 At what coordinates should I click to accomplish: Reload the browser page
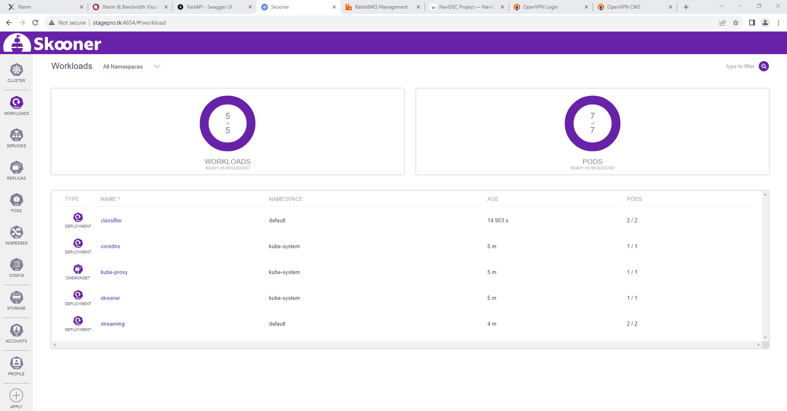coord(35,23)
